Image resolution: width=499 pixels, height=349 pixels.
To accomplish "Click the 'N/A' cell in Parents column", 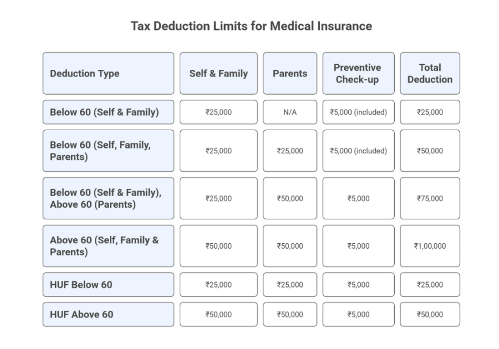I will [290, 112].
